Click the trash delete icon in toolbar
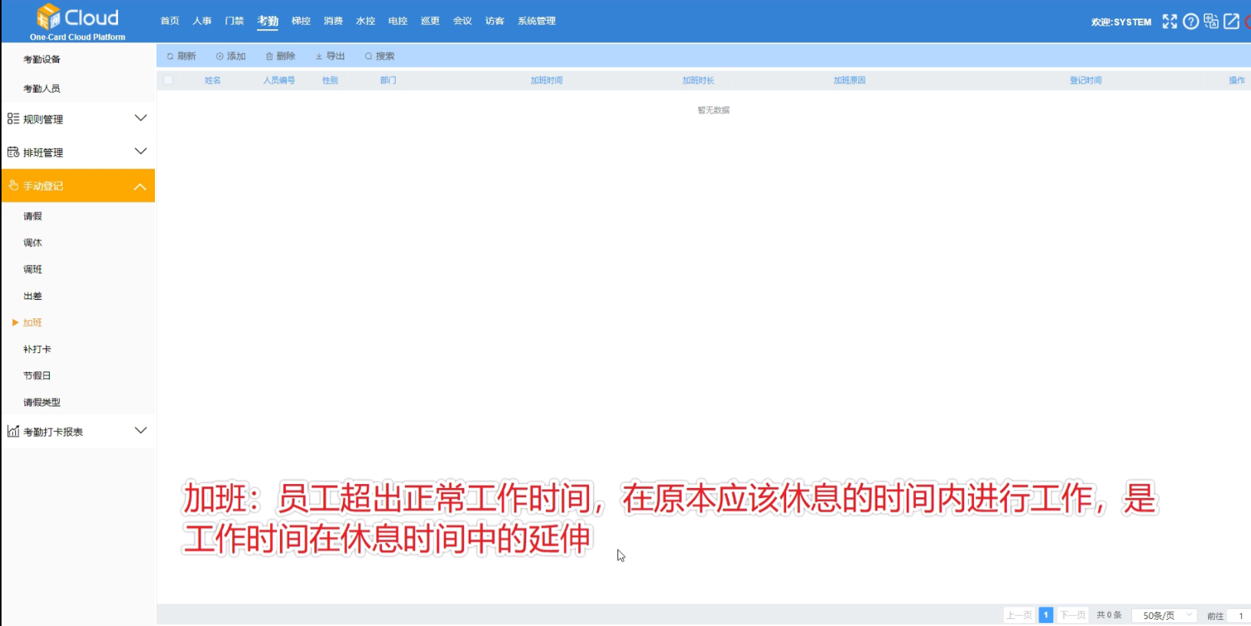 coord(269,56)
